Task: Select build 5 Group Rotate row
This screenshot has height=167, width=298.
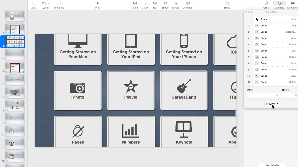Action: tap(276, 44)
